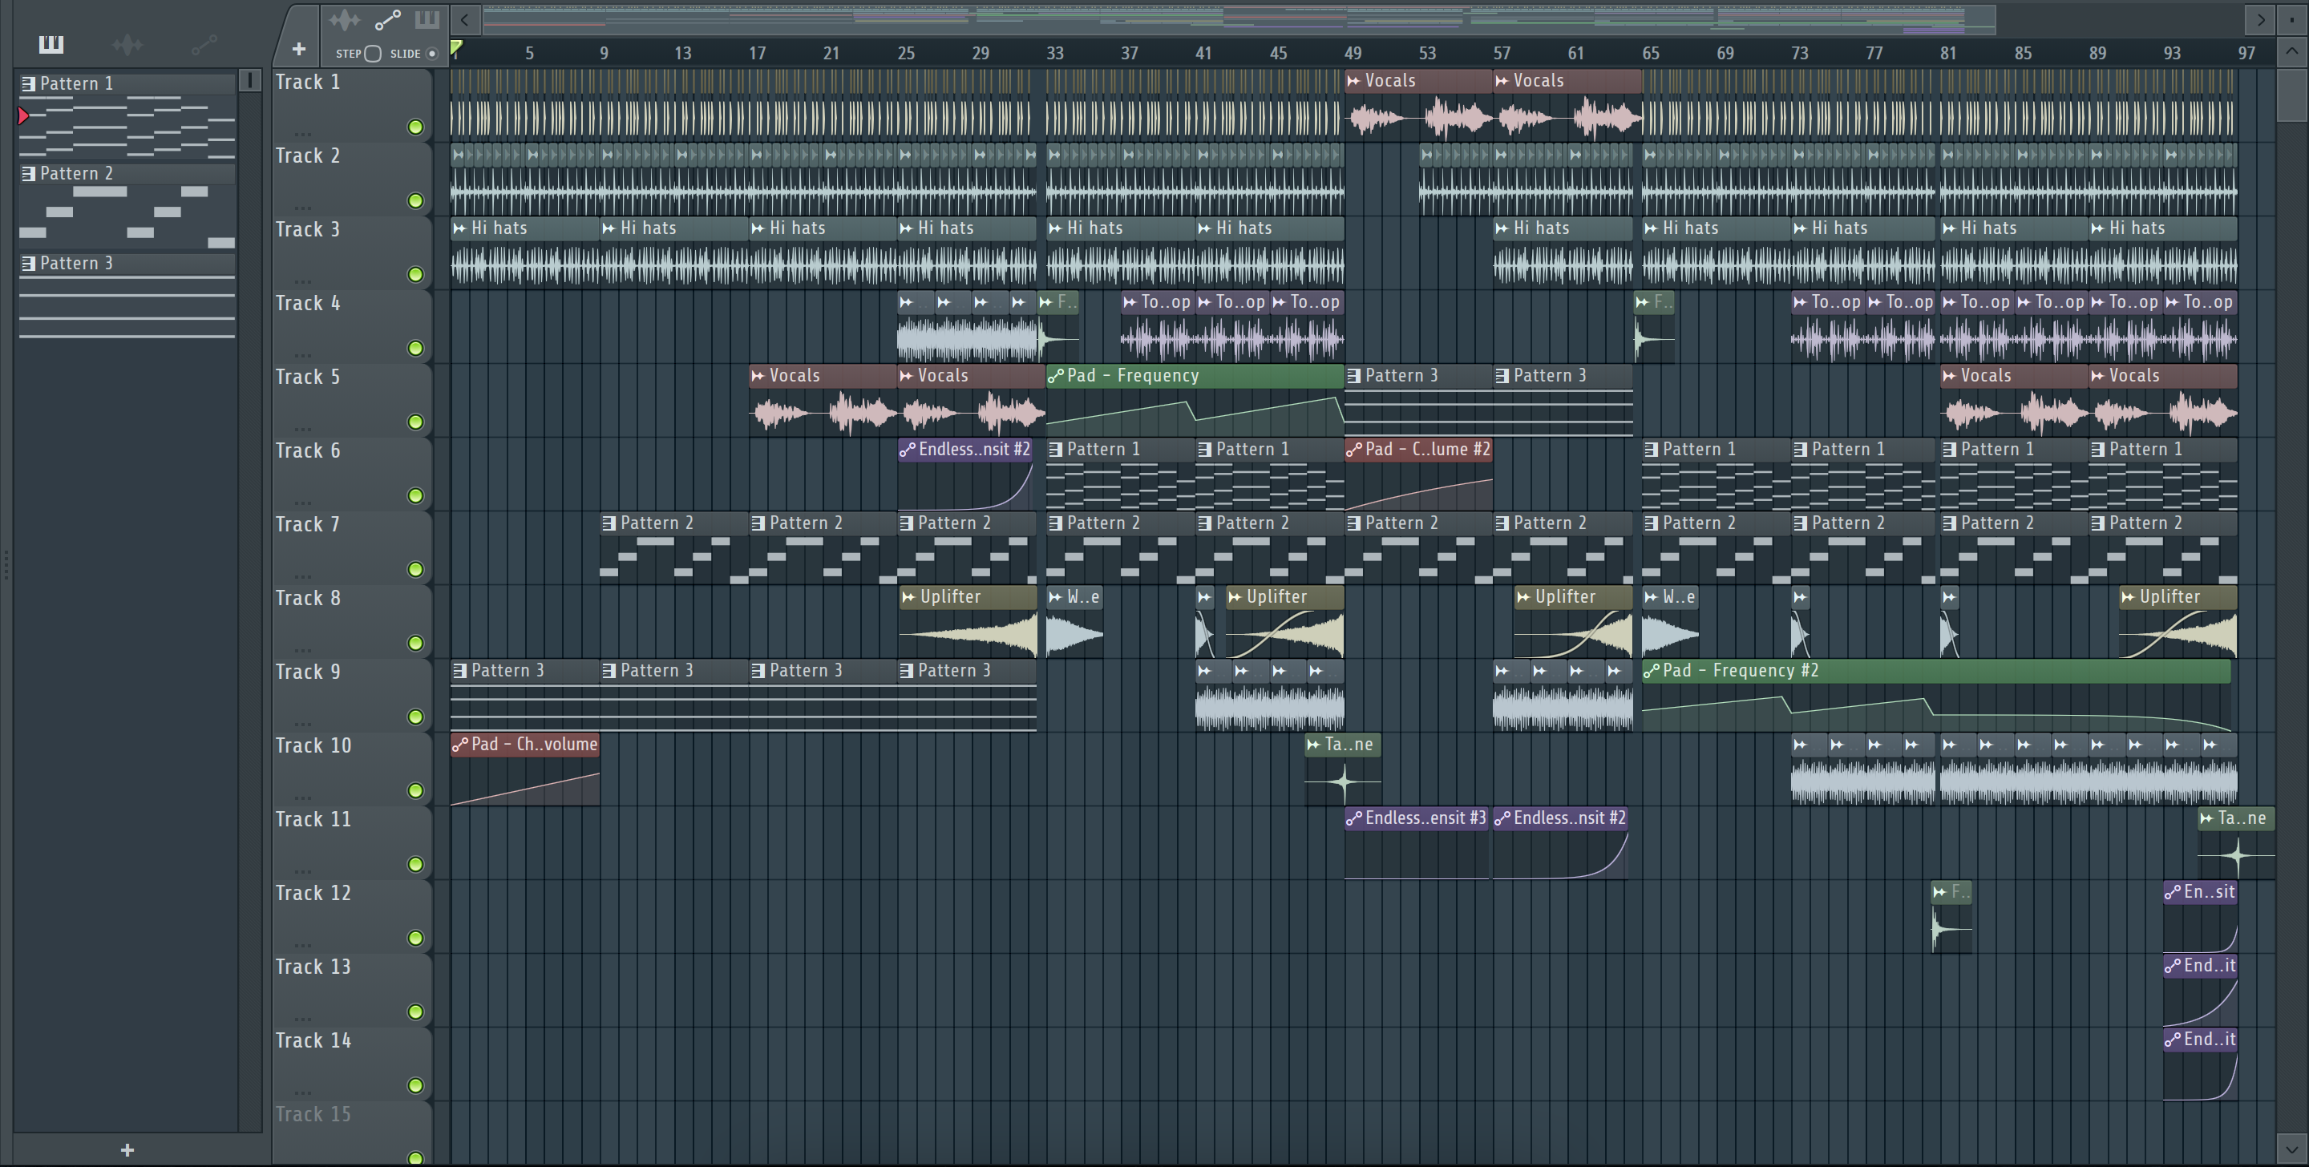
Task: Click bar 49 on the timeline ruler
Action: pos(1353,54)
